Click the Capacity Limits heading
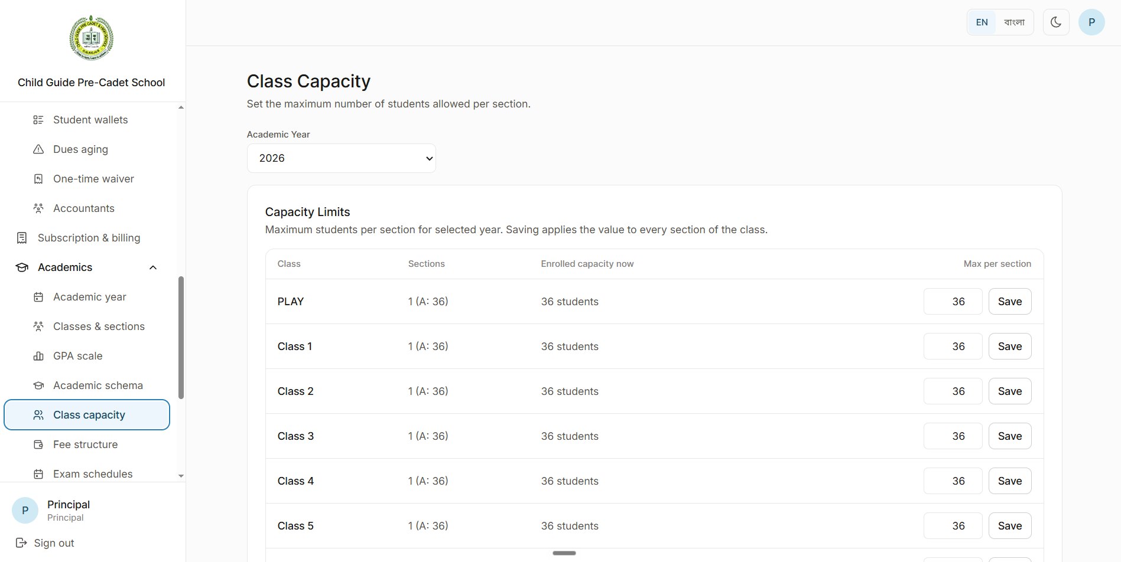 307,212
